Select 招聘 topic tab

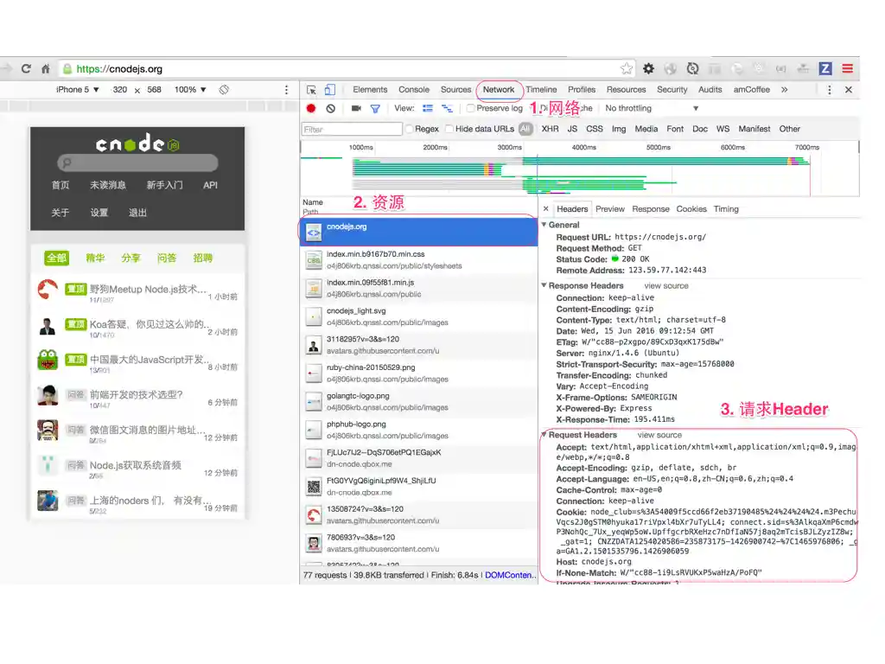pos(202,258)
